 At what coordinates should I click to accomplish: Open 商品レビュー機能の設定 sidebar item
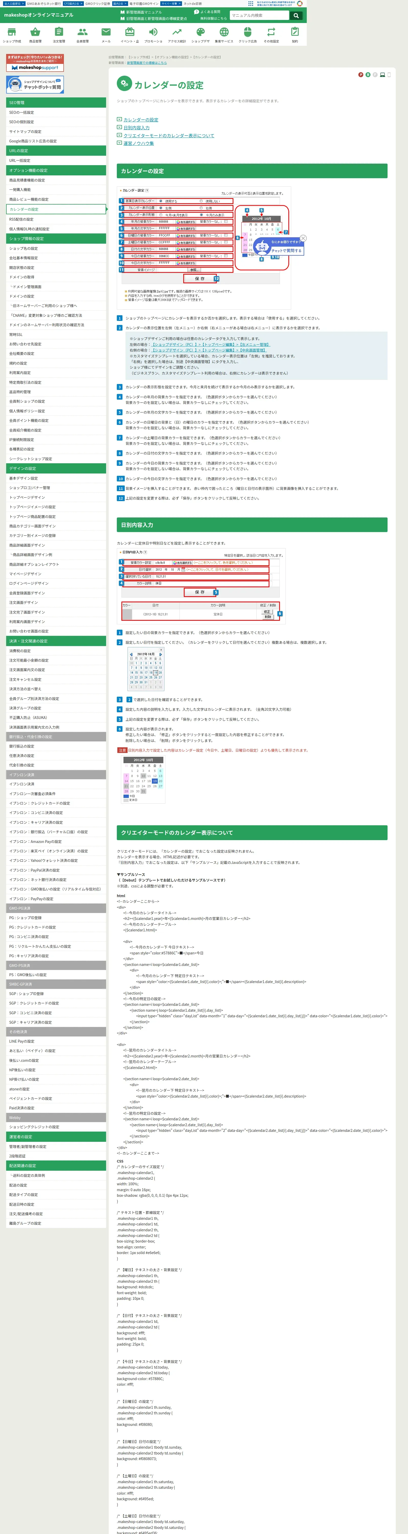[x=56, y=199]
